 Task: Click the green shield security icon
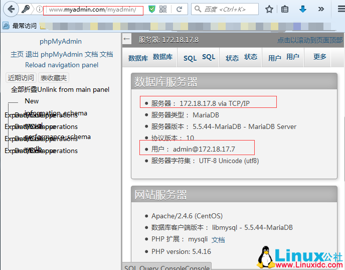(152, 9)
